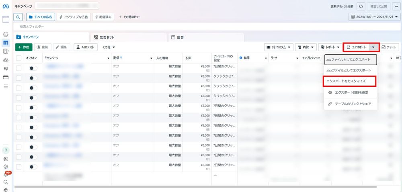Click the Meta logo icon
The height and width of the screenshot is (192, 402).
(6, 6)
